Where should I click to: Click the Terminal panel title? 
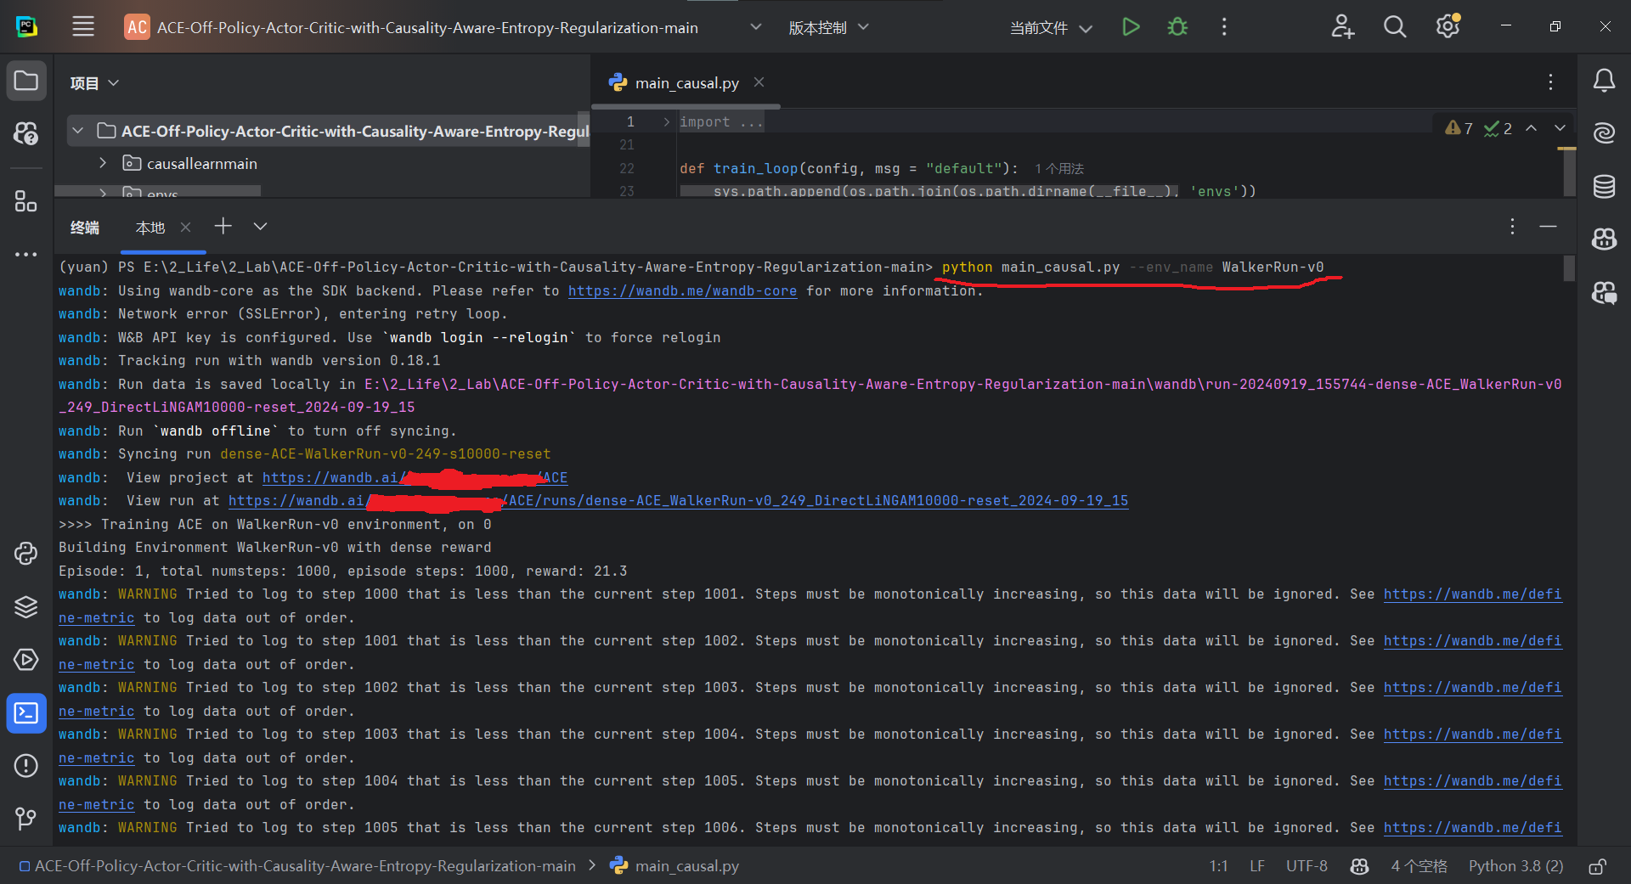85,228
